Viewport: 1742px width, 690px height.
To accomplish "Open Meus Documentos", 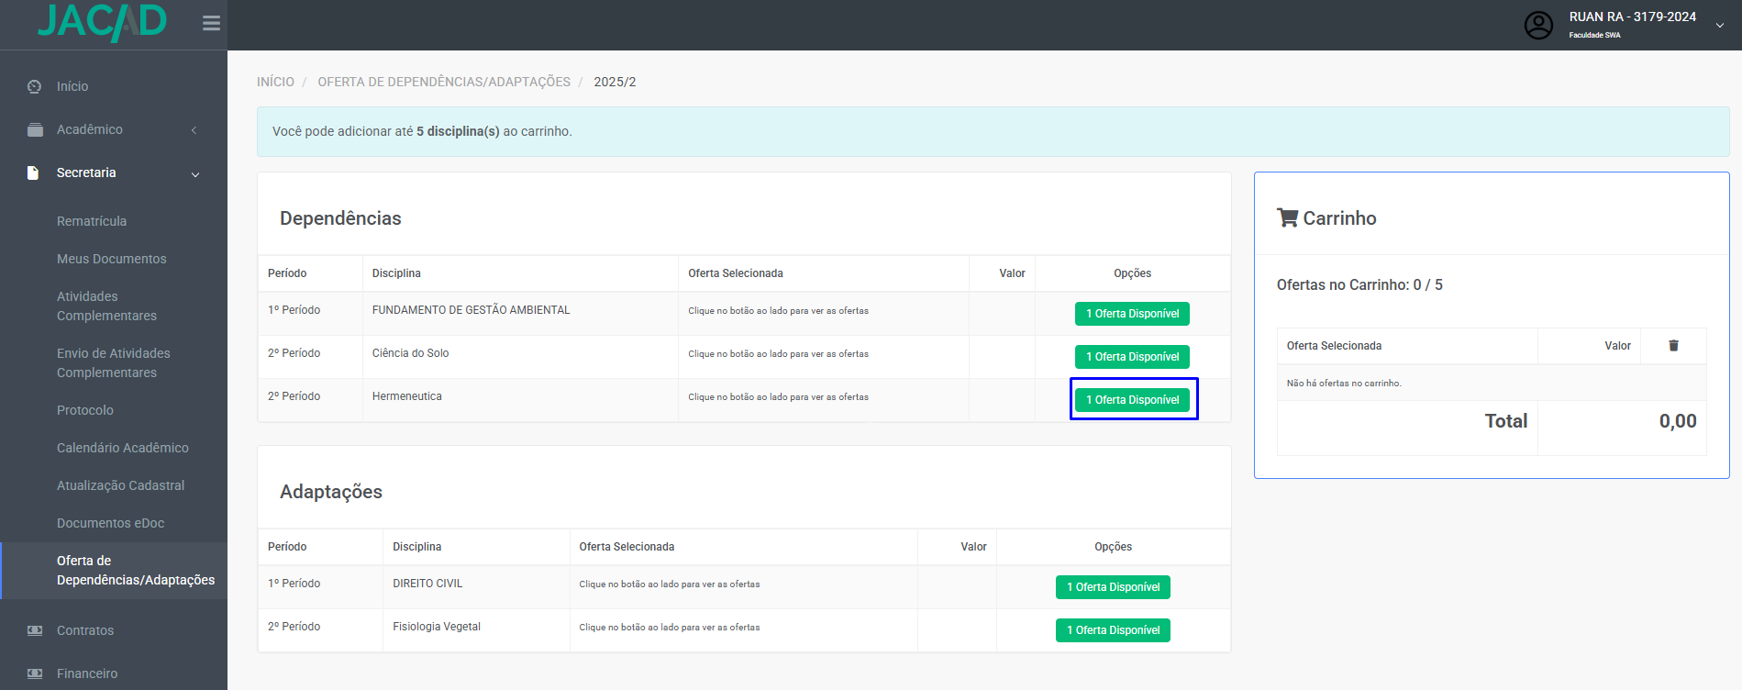I will (112, 259).
